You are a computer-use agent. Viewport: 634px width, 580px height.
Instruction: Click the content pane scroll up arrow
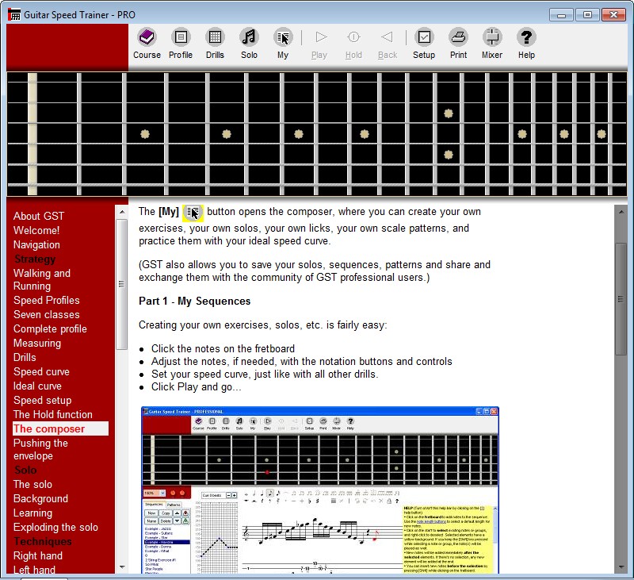point(621,212)
